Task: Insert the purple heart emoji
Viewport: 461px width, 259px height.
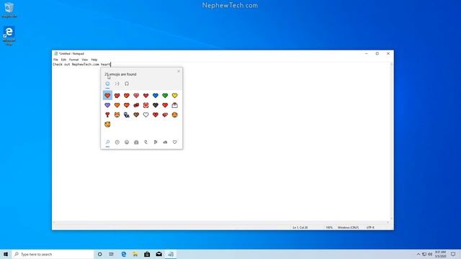Action: tap(107, 105)
